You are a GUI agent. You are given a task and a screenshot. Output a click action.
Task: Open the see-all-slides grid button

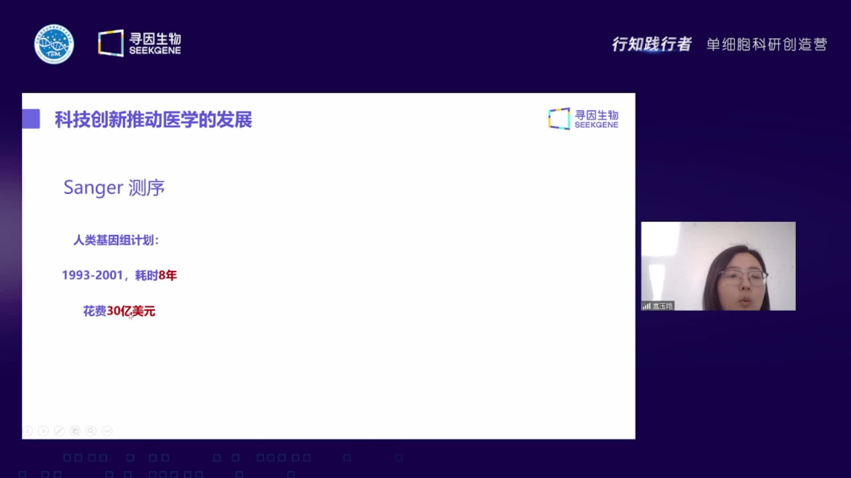[75, 431]
